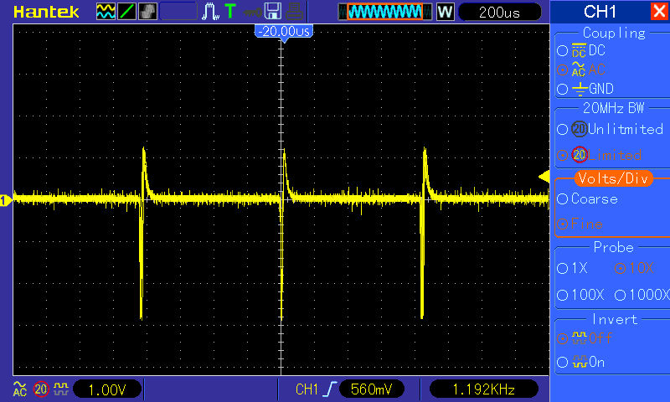Image resolution: width=670 pixels, height=402 pixels.
Task: Click the CH1 panel title
Action: pos(600,12)
